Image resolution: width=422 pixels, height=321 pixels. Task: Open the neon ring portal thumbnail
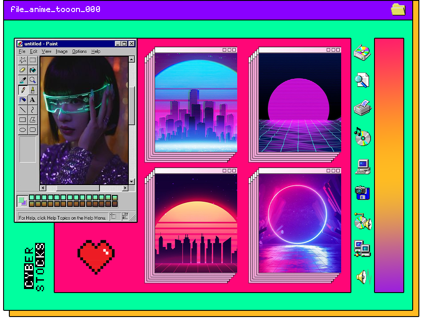pyautogui.click(x=300, y=223)
